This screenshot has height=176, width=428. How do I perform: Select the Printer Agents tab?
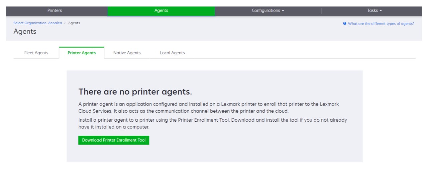pyautogui.click(x=82, y=53)
